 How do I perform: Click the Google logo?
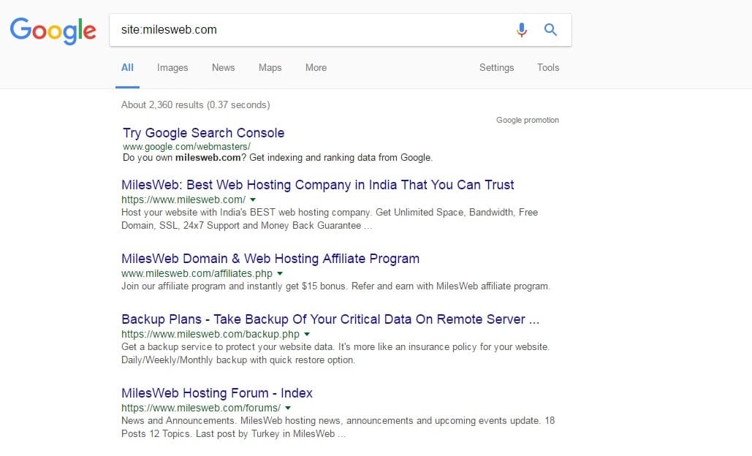coord(53,31)
